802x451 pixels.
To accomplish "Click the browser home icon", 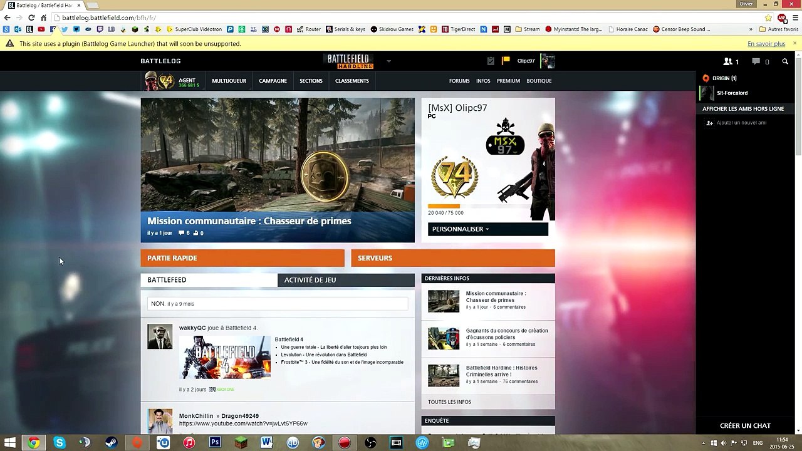I will coord(43,18).
